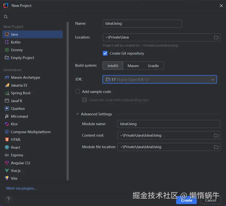Open help with the question mark button
The image size is (226, 206).
tap(8, 199)
